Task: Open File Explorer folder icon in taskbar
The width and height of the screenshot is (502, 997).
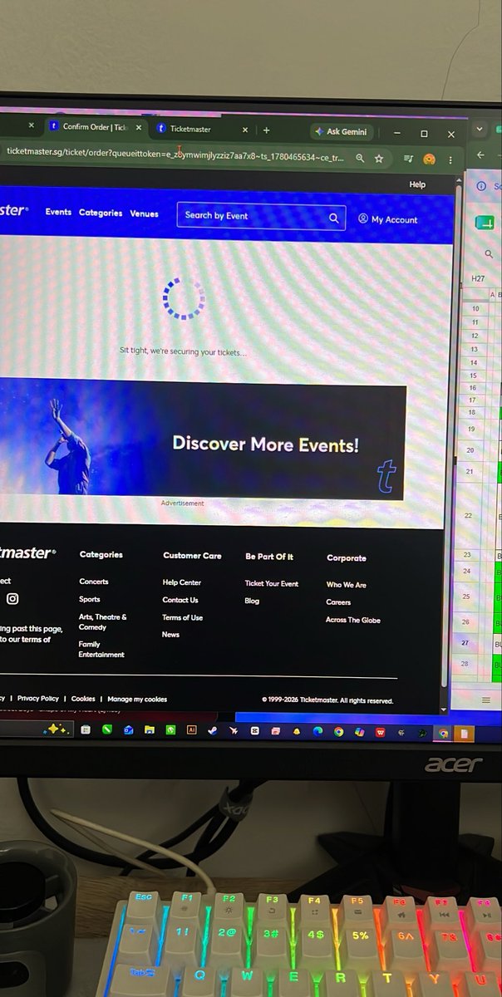Action: tap(150, 730)
